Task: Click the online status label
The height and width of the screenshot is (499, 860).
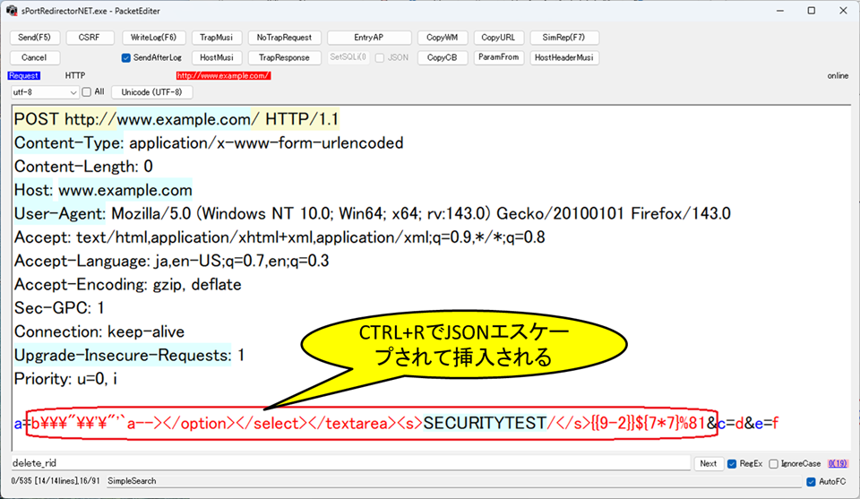Action: 838,75
